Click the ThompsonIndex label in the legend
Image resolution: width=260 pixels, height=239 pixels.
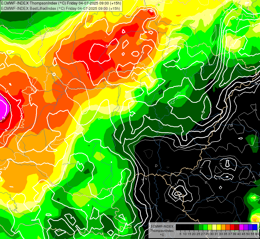(x=162, y=231)
